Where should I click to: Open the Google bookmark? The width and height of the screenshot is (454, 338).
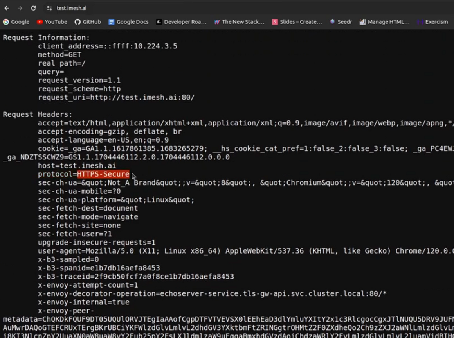(16, 22)
